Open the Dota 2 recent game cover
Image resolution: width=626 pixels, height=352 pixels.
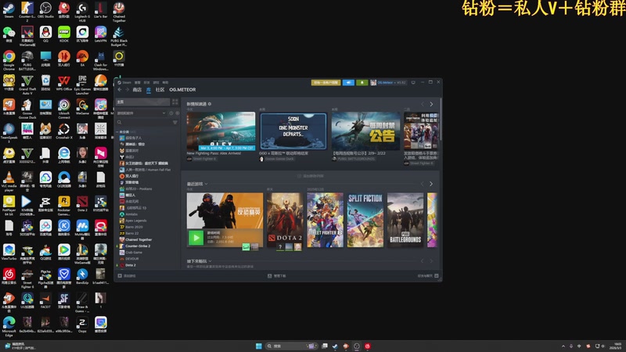[285, 220]
